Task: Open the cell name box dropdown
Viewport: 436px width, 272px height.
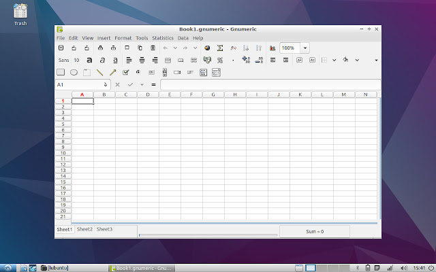Action: (x=106, y=84)
